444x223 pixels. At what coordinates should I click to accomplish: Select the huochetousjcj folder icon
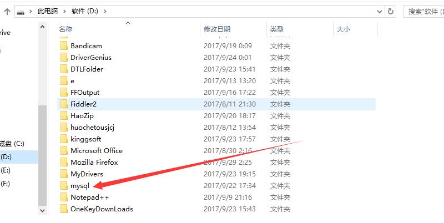pyautogui.click(x=64, y=128)
